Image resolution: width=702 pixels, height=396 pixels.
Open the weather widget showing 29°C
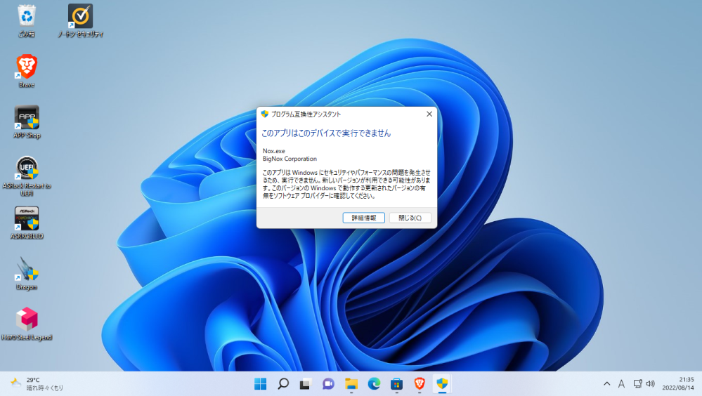(37, 383)
